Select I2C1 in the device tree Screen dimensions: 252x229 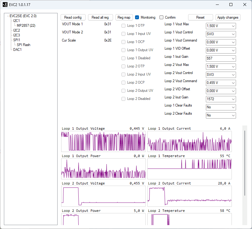click(x=17, y=21)
